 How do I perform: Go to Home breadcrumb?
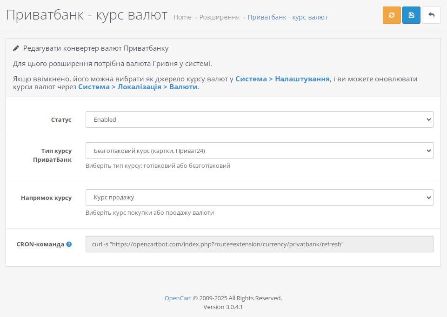(182, 17)
